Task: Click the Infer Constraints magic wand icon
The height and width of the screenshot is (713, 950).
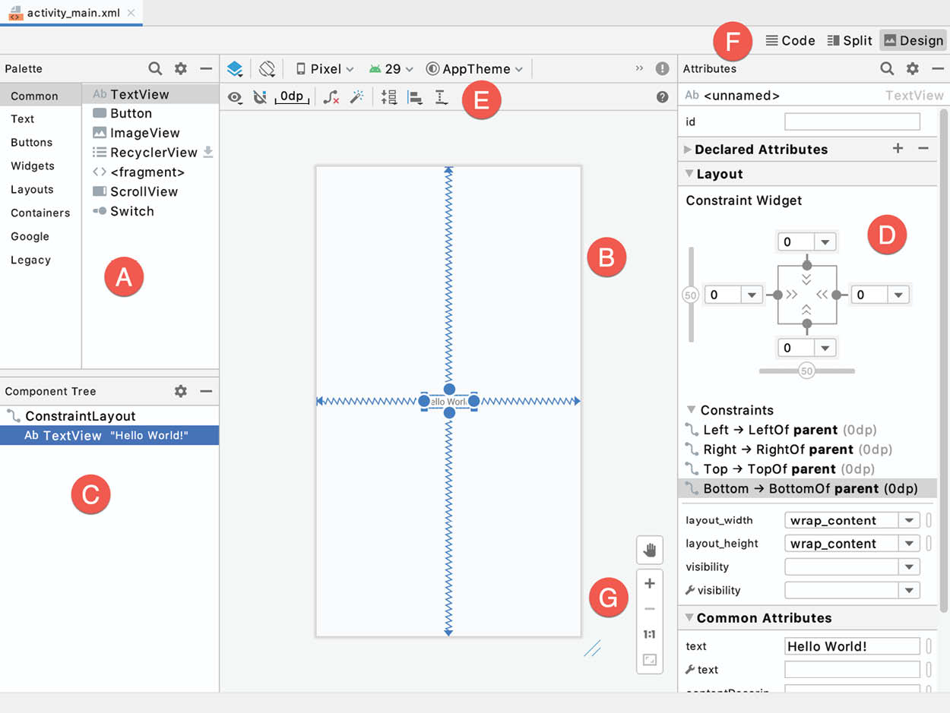Action: click(x=356, y=97)
